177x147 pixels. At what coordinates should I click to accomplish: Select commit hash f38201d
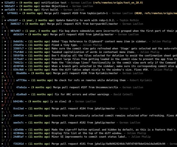pos(19,144)
